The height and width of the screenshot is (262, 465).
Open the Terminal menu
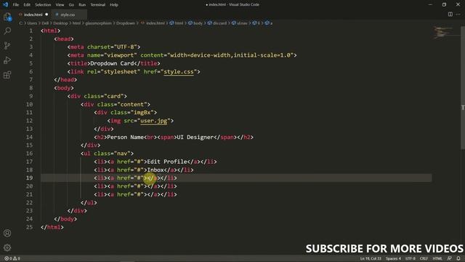[x=97, y=5]
